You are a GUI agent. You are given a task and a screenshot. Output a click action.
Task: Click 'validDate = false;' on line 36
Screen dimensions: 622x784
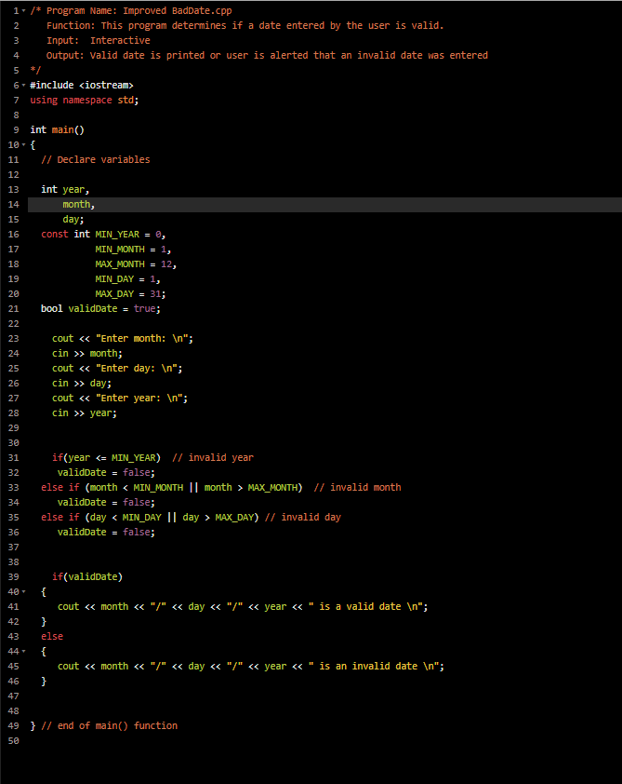click(106, 532)
